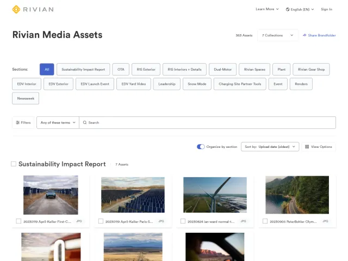Open the Filters button
The width and height of the screenshot is (348, 261).
click(23, 122)
